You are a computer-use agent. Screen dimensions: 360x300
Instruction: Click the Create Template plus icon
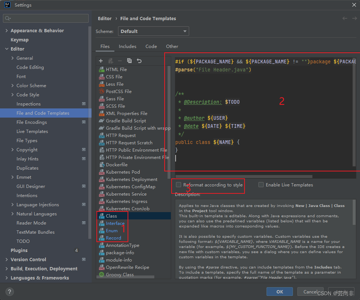pyautogui.click(x=101, y=61)
